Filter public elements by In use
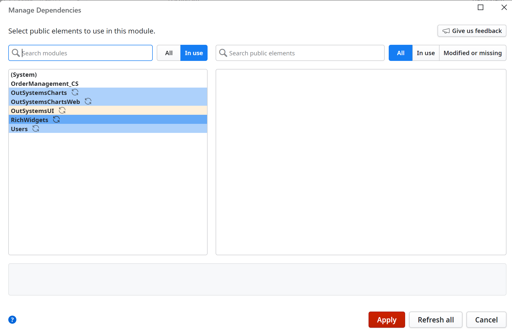This screenshot has width=512, height=333. click(426, 53)
